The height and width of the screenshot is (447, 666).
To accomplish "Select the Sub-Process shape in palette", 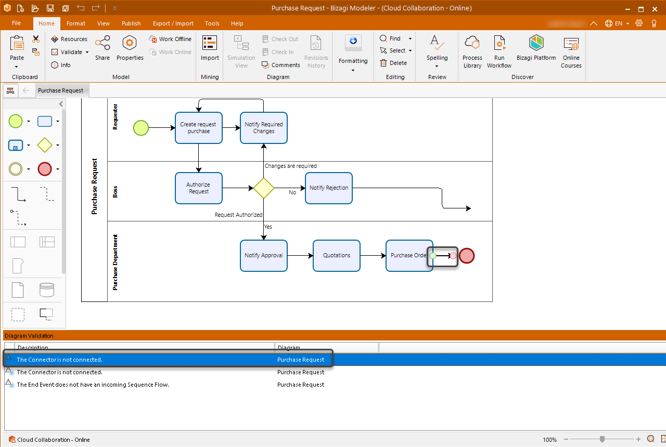I will [16, 145].
